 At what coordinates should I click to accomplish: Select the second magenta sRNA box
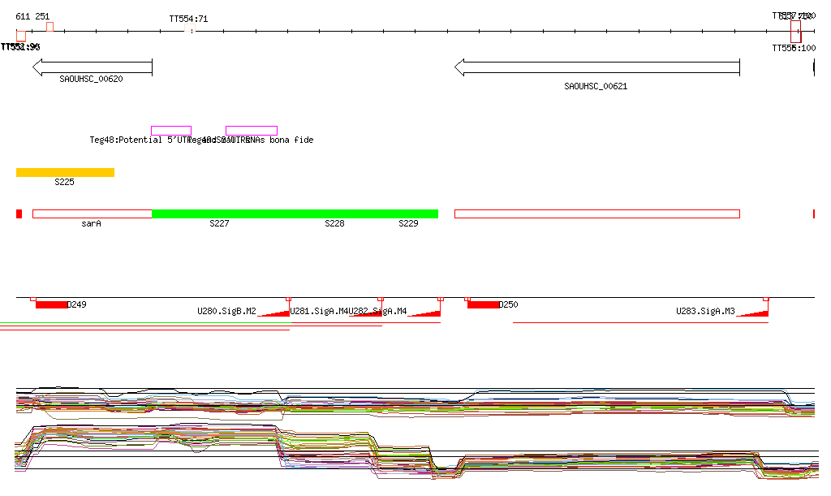click(251, 131)
